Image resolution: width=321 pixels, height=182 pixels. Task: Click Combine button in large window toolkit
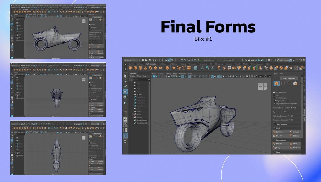point(281,132)
